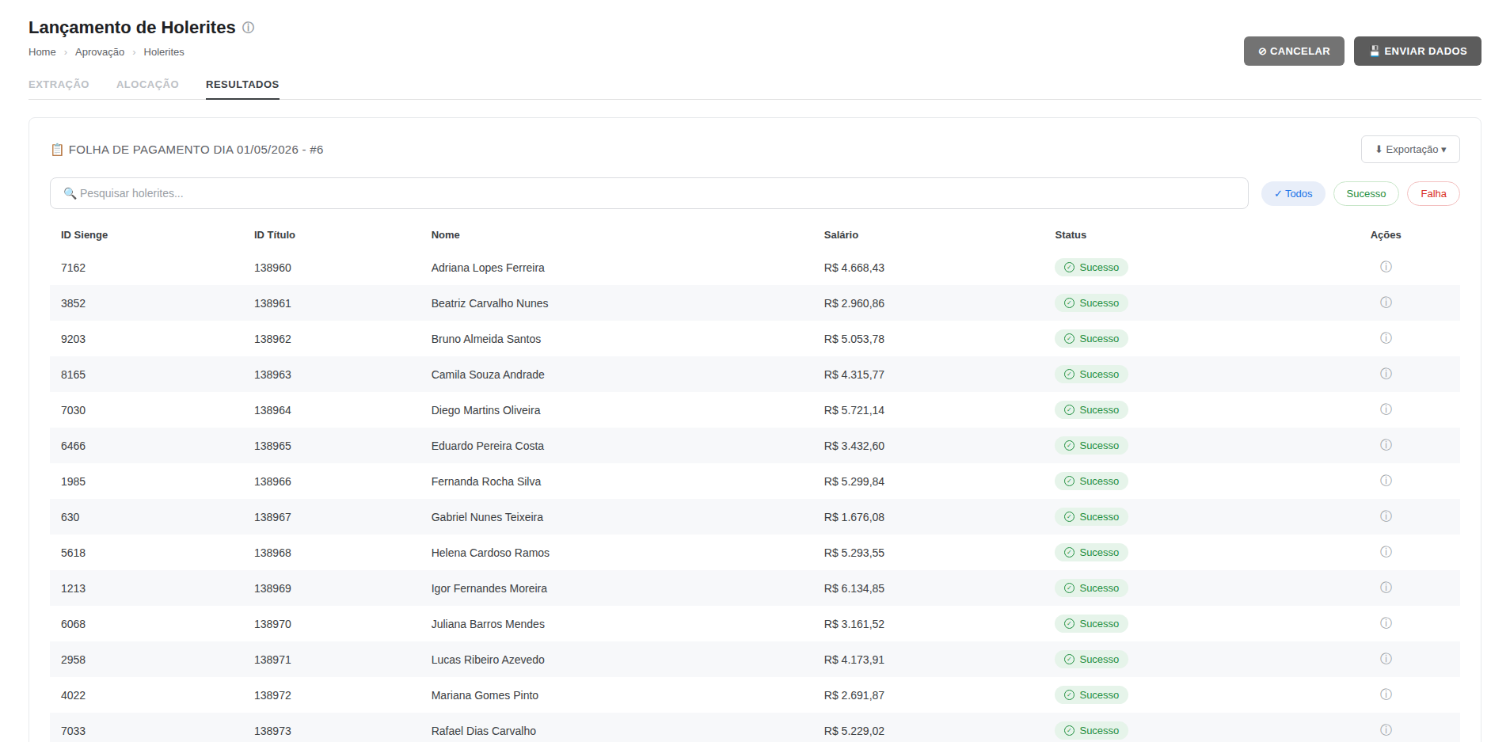Open info action for Igor Fernandes Moreira
Screen dimensions: 1510x742
click(x=1386, y=588)
